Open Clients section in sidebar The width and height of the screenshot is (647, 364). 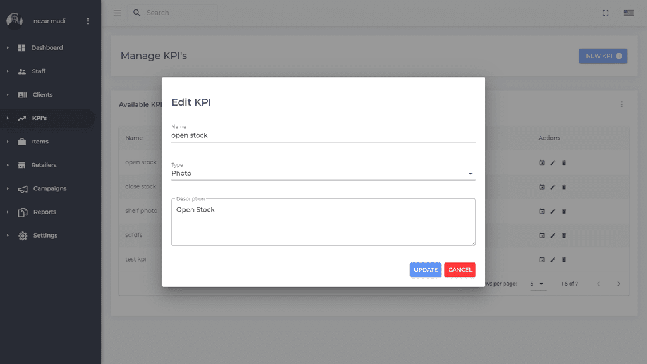[x=42, y=95]
